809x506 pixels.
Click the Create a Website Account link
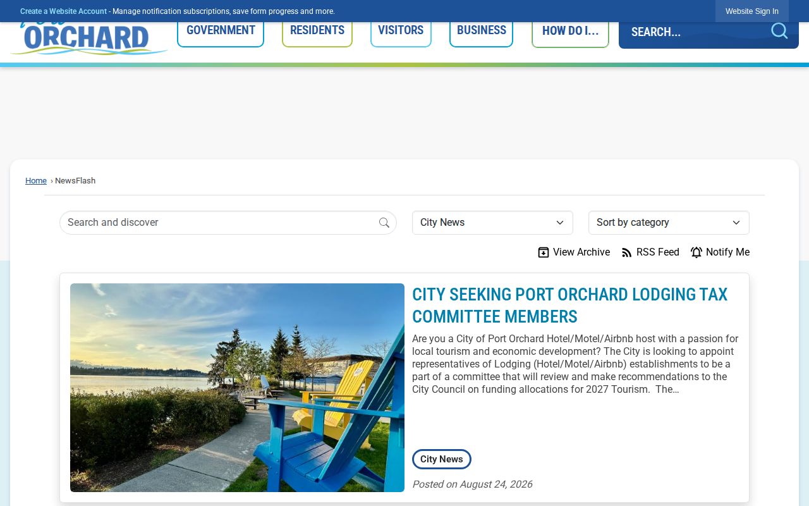coord(63,11)
